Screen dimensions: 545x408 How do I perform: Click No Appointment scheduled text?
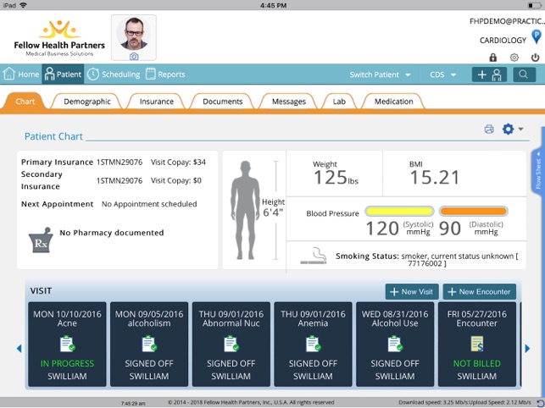click(x=149, y=204)
